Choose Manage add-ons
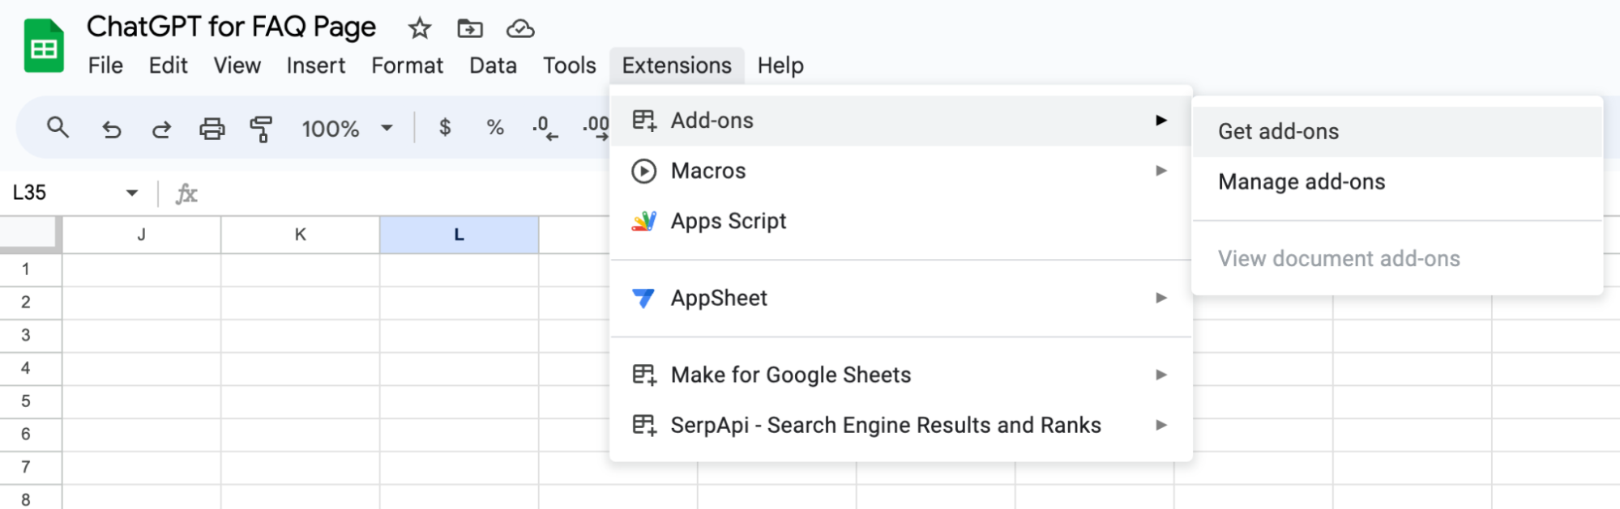1620x509 pixels. point(1397,181)
